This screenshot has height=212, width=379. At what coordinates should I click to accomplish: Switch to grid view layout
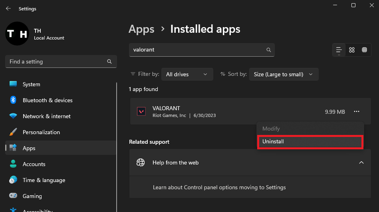[351, 50]
